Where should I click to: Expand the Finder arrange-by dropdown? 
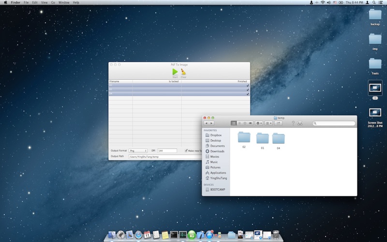pyautogui.click(x=268, y=123)
